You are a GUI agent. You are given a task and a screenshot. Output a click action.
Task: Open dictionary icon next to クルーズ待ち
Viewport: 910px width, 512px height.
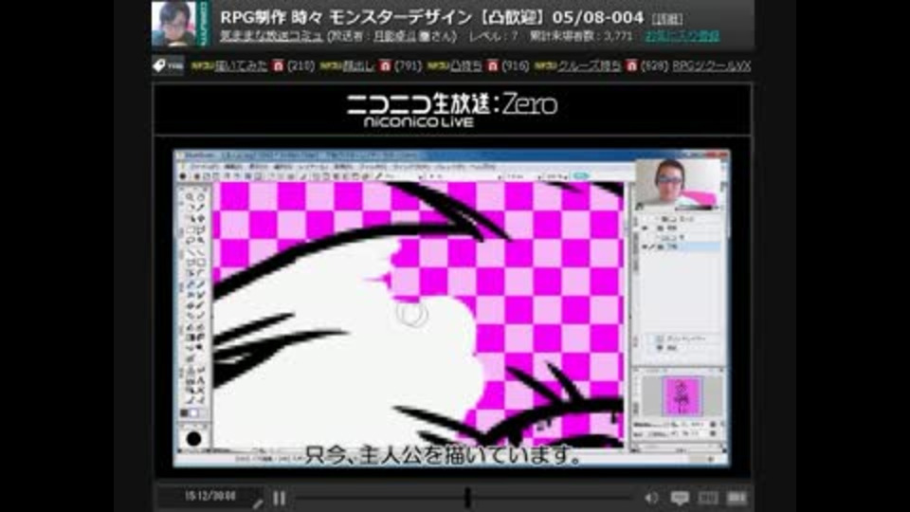coord(631,66)
